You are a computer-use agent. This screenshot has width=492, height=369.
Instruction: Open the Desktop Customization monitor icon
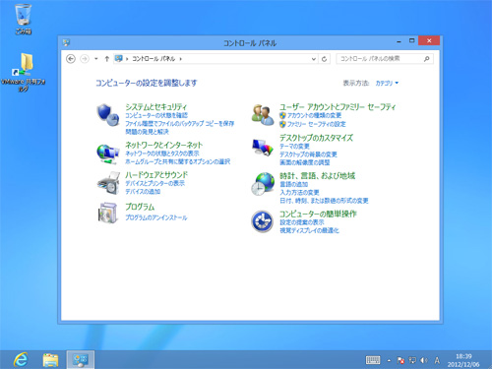(263, 148)
